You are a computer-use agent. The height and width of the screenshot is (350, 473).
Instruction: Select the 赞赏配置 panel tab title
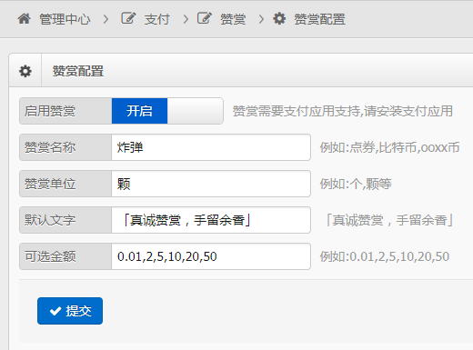[78, 71]
